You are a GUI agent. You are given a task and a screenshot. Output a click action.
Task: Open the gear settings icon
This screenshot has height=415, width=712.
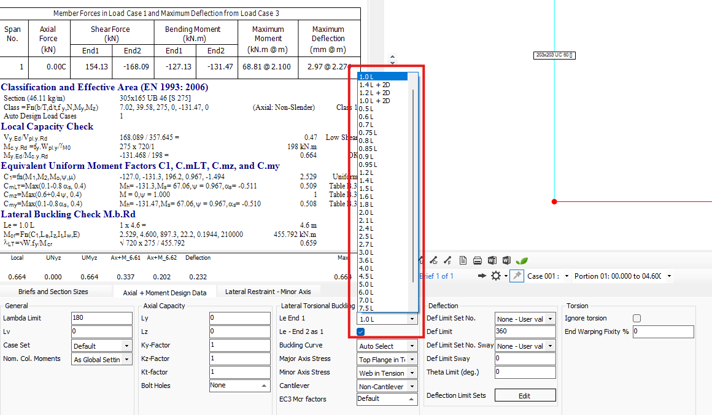point(496,276)
